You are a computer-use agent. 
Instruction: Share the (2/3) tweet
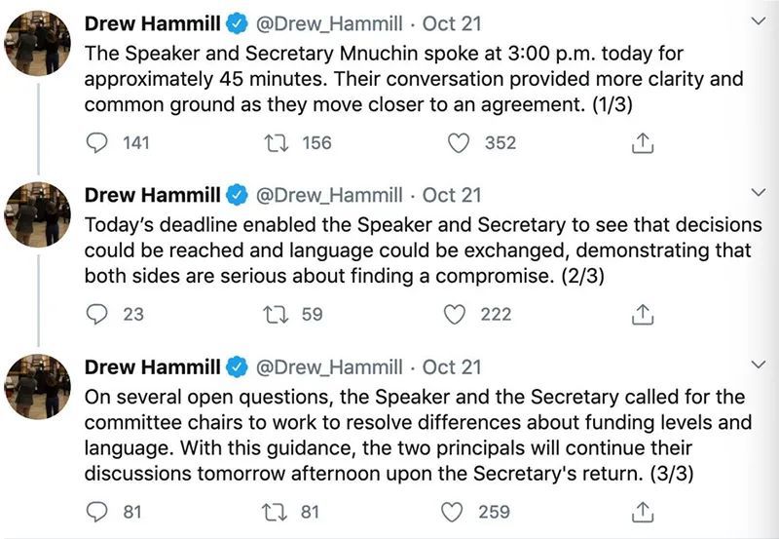[643, 314]
